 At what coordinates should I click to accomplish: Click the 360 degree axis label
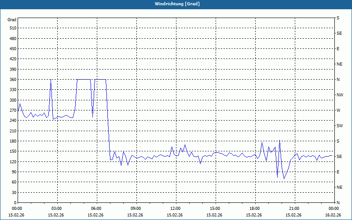click(13, 80)
